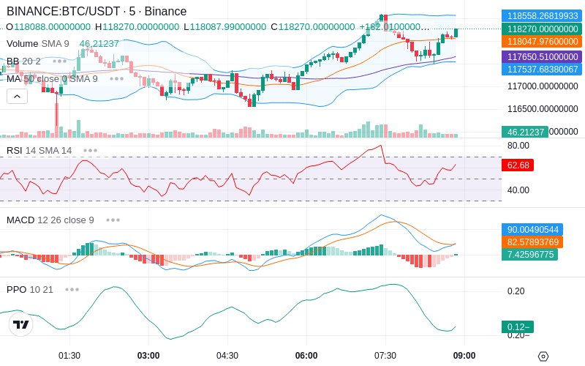Click the Volume SMA 9 legend label
The height and width of the screenshot is (366, 585).
(x=38, y=44)
